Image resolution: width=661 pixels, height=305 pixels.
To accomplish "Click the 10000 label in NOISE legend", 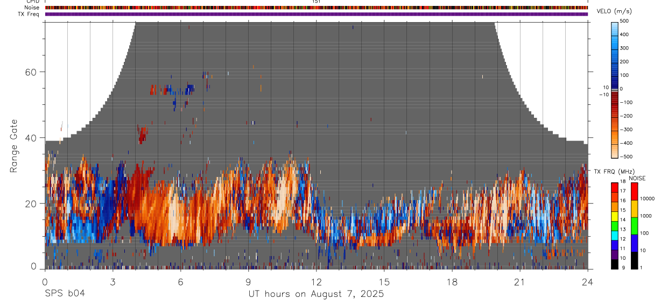I will 648,198.
